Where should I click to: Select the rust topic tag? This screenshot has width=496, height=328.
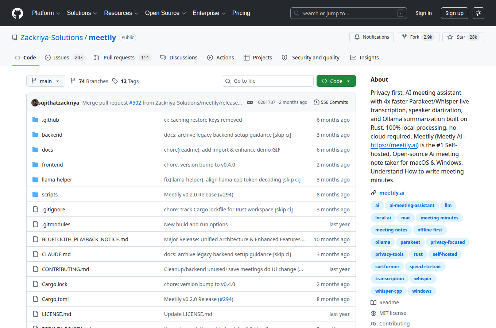[418, 254]
